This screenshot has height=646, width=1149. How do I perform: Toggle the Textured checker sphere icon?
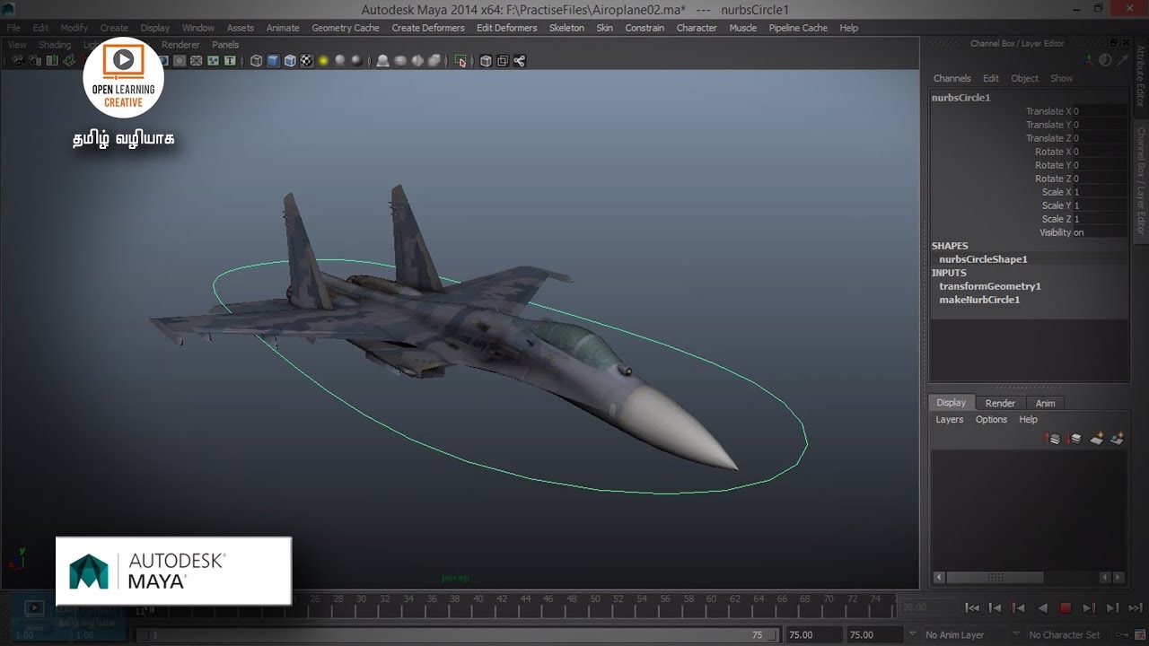point(307,61)
